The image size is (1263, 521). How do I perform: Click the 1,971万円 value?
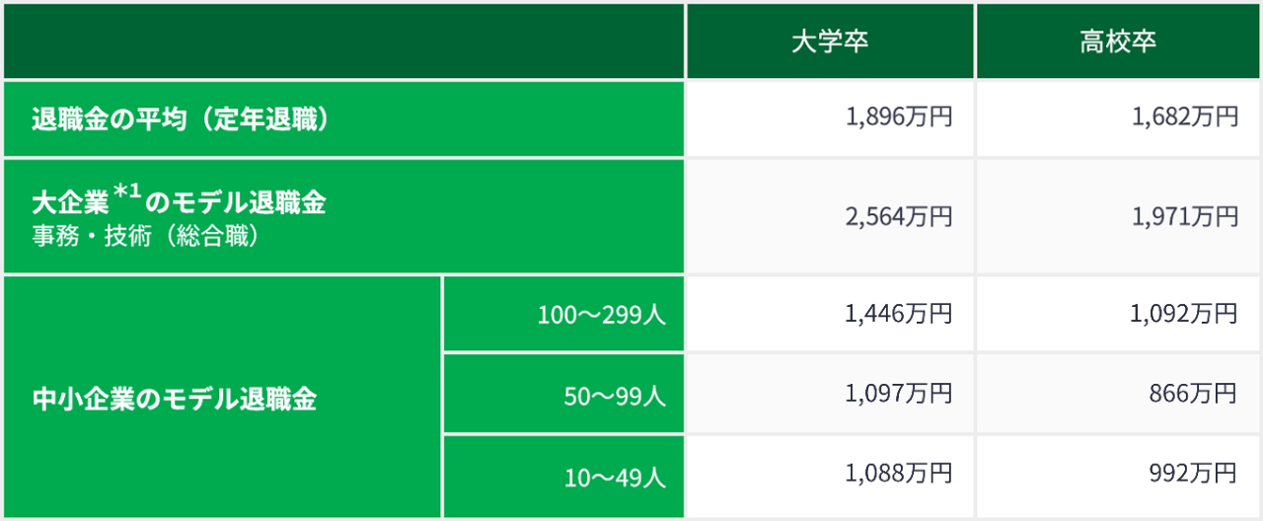(1185, 216)
